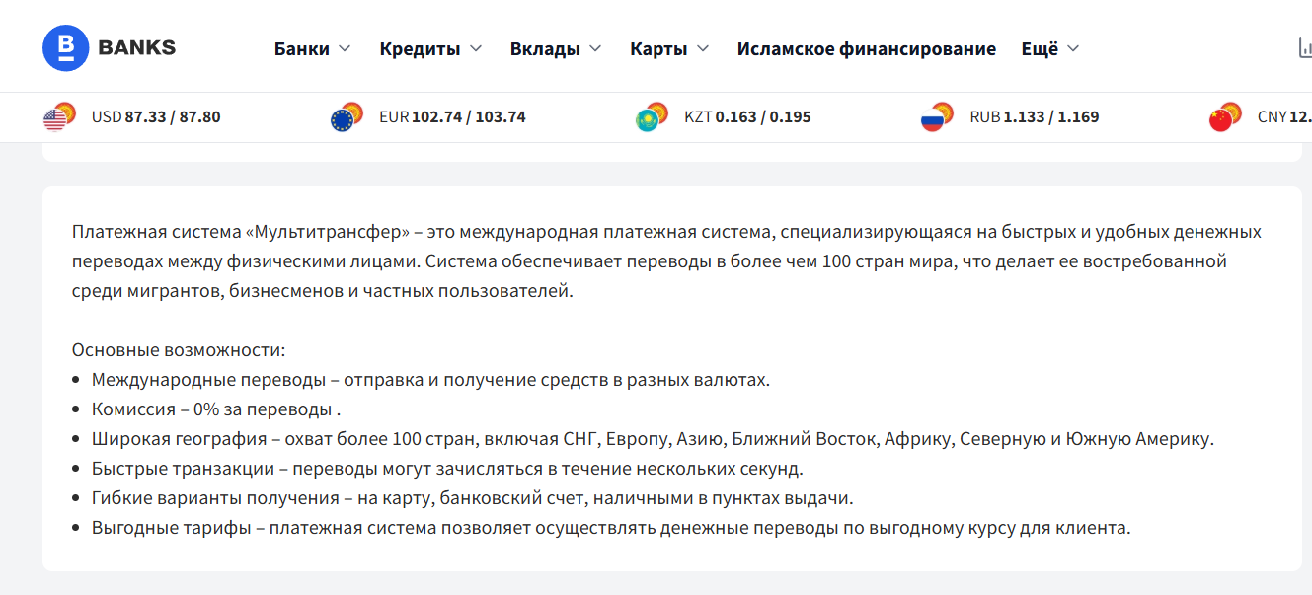The height and width of the screenshot is (595, 1312).
Task: Click the EUR European Union flag icon
Action: pyautogui.click(x=343, y=119)
